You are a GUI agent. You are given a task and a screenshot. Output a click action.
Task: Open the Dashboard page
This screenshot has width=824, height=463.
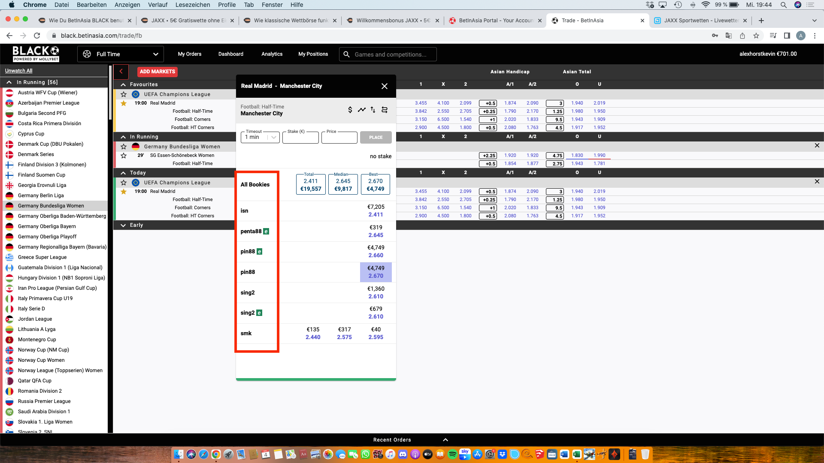[x=231, y=54]
